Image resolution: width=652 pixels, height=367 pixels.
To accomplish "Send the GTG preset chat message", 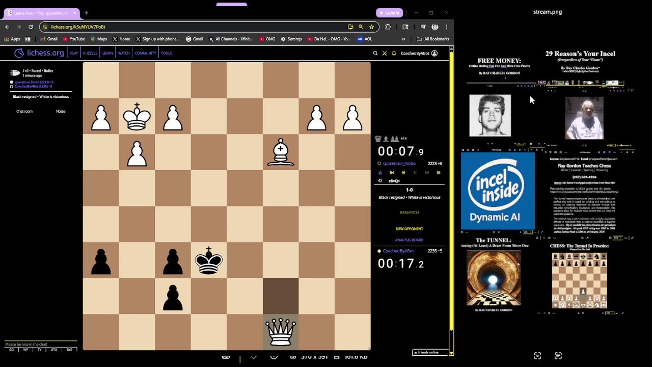I will coord(54,350).
